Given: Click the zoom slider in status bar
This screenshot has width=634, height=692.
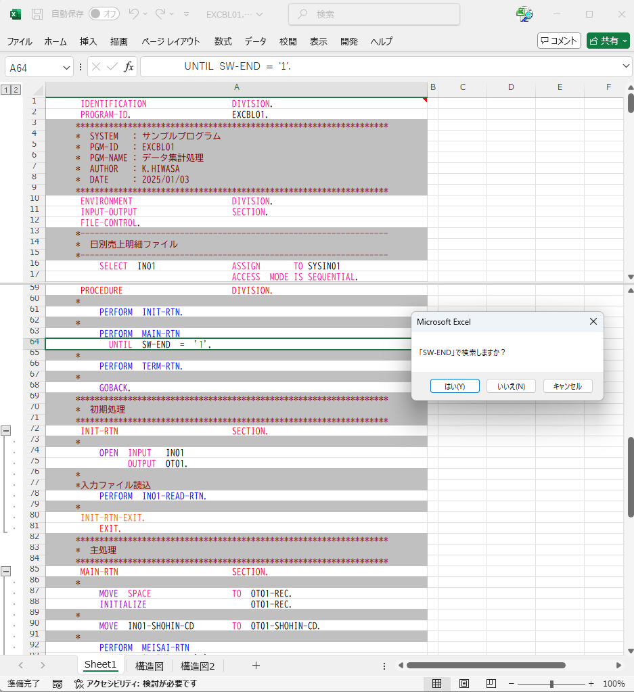Looking at the screenshot, I should point(551,683).
